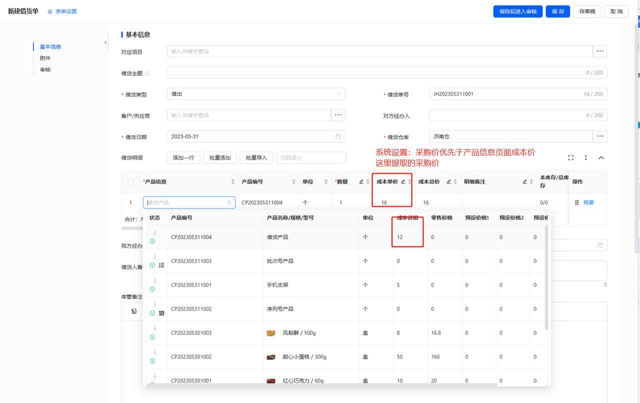Click 添加一行 button

click(x=183, y=158)
